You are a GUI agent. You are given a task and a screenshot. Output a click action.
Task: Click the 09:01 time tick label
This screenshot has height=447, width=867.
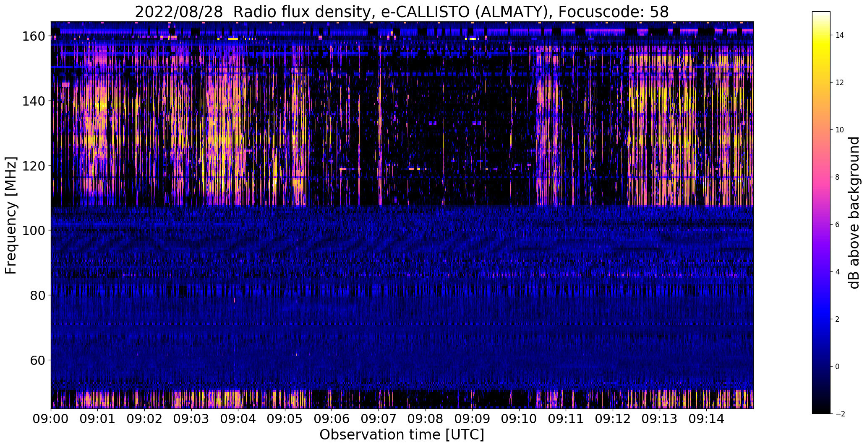[x=98, y=419]
